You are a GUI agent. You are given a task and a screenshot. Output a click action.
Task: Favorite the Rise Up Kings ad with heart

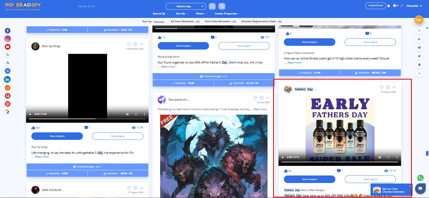[129, 44]
